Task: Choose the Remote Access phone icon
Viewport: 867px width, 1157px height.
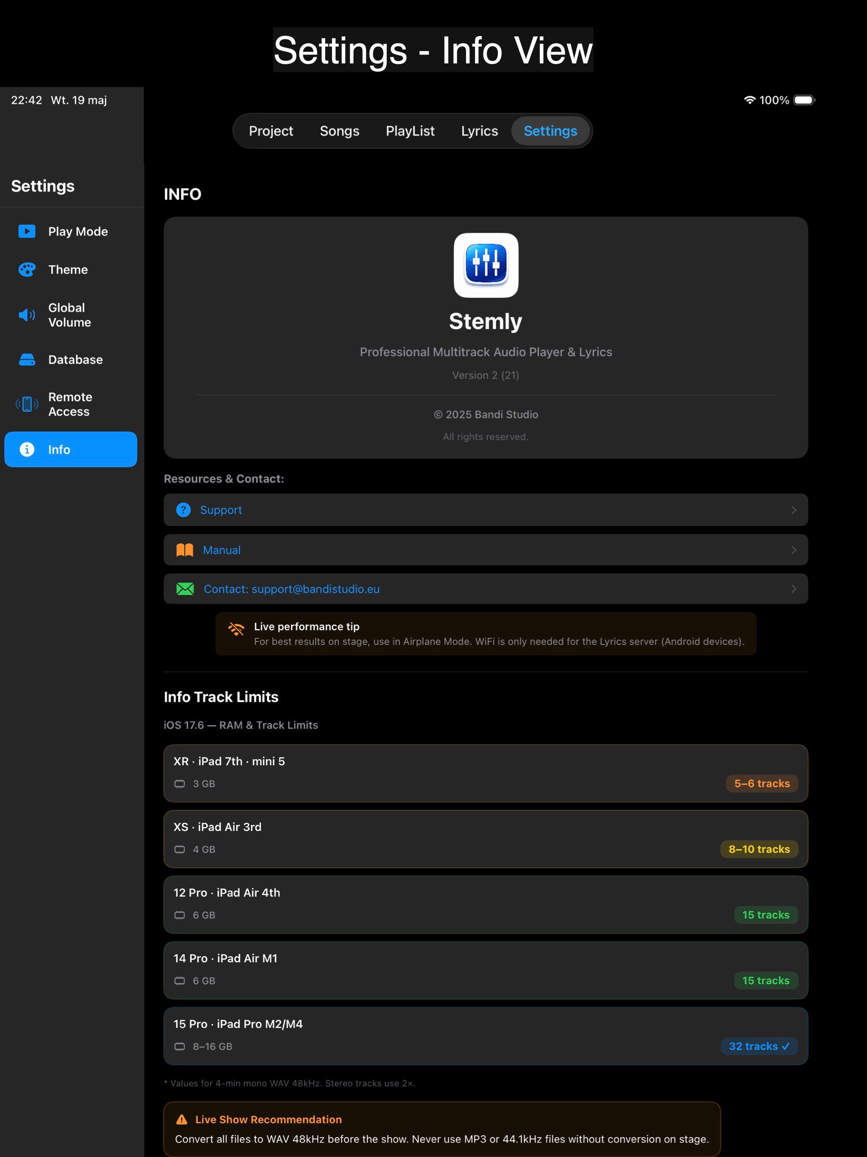Action: click(x=27, y=404)
